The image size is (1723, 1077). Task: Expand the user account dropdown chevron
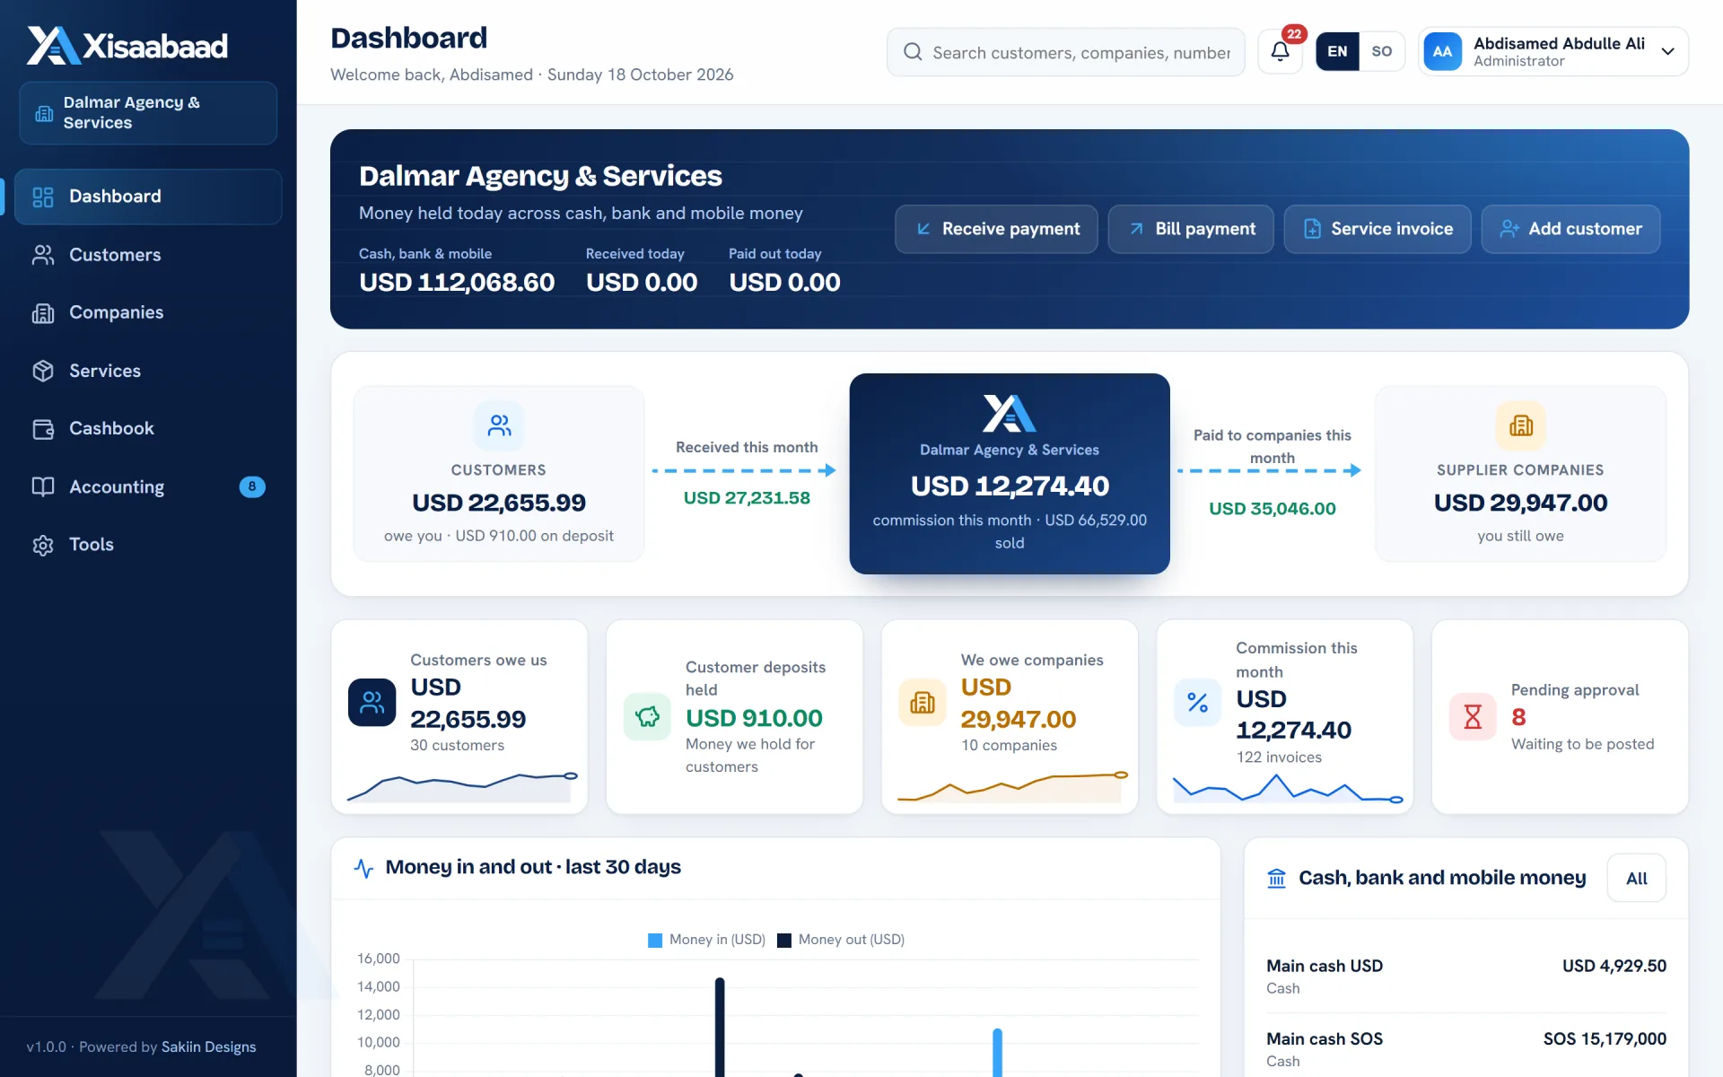[x=1667, y=51]
